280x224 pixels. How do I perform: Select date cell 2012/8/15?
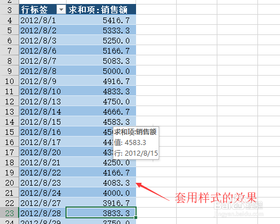(x=42, y=122)
